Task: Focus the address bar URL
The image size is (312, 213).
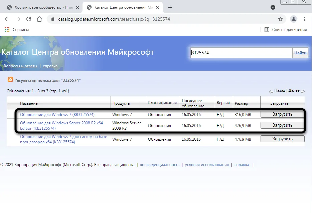Action: click(114, 19)
